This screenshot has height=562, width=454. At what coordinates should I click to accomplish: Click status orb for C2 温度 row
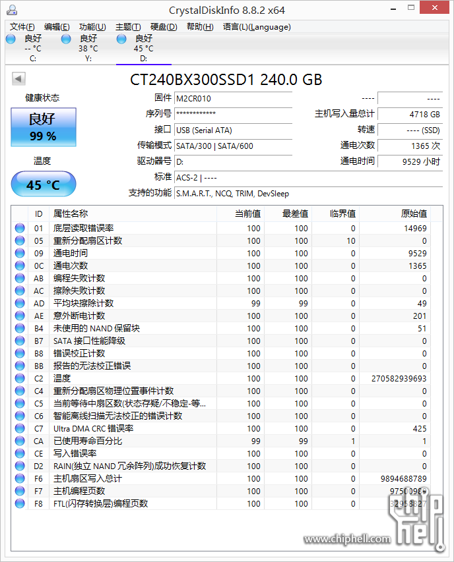pyautogui.click(x=20, y=378)
